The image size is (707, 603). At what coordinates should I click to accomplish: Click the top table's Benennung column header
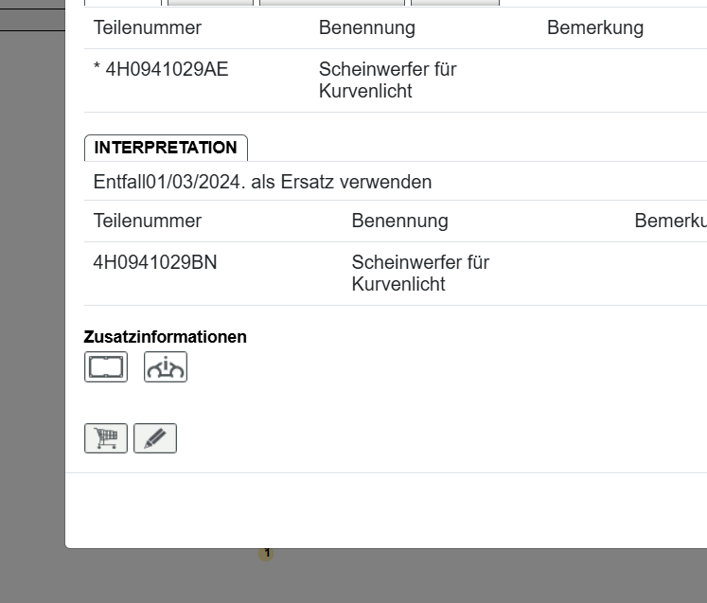tap(367, 27)
